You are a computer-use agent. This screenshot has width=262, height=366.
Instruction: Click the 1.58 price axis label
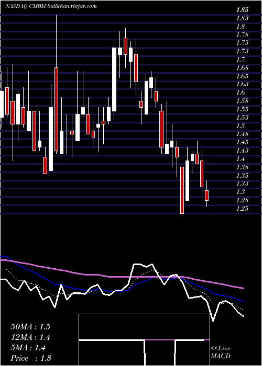(x=242, y=101)
